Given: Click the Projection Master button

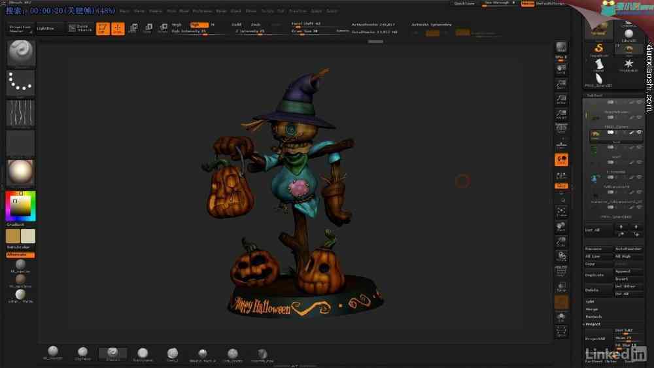Looking at the screenshot, I should (x=20, y=29).
